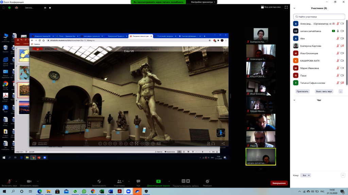The image size is (348, 195).
Task: Open Zoom from the Windows taskbar
Action: 128,192
